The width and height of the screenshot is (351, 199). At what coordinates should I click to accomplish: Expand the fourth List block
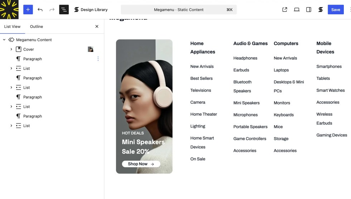click(11, 126)
